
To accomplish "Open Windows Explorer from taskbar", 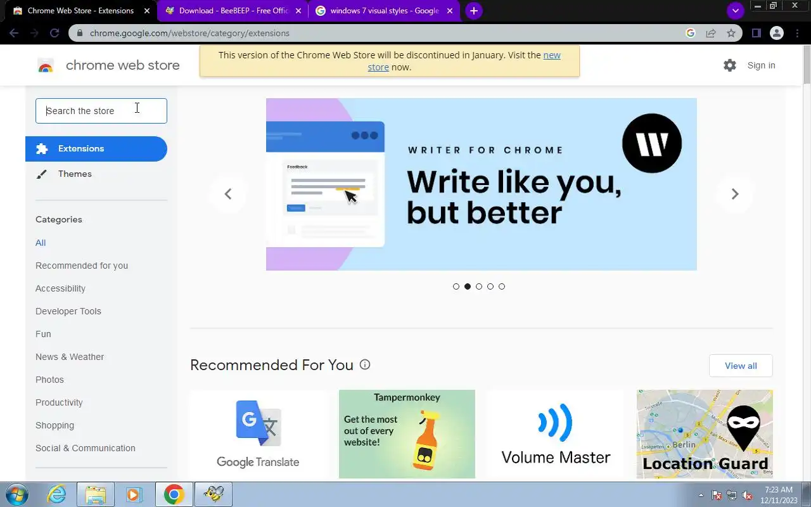I will point(95,494).
